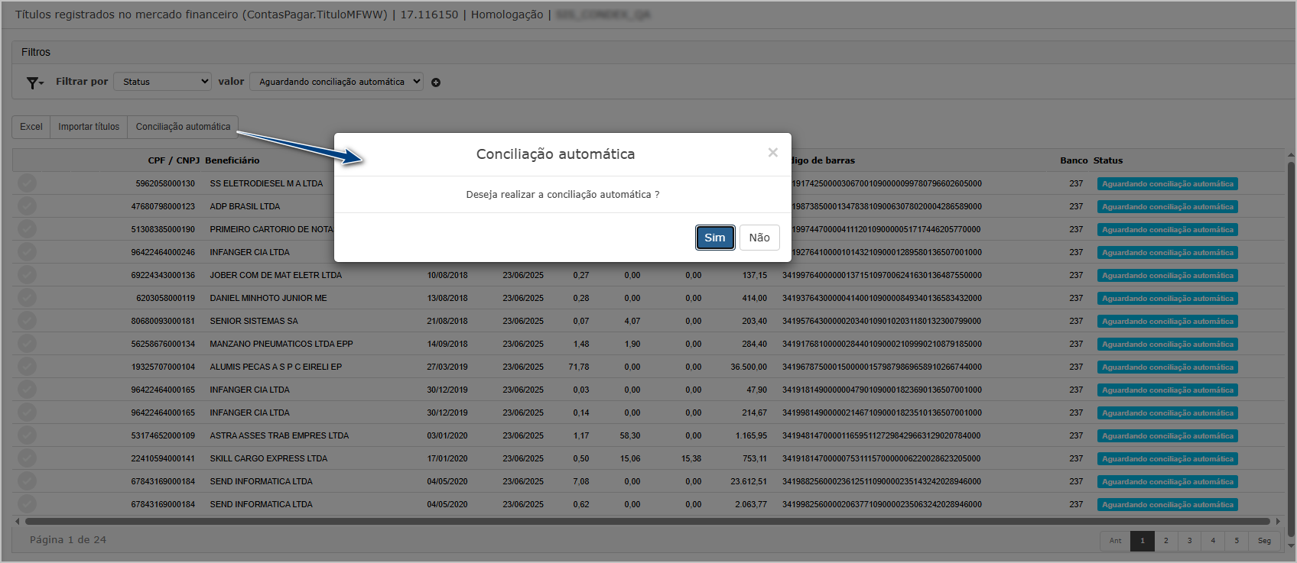1297x563 pixels.
Task: Toggle check circle for PRIMEIRO CARTORIO DE NOTA
Action: (27, 229)
